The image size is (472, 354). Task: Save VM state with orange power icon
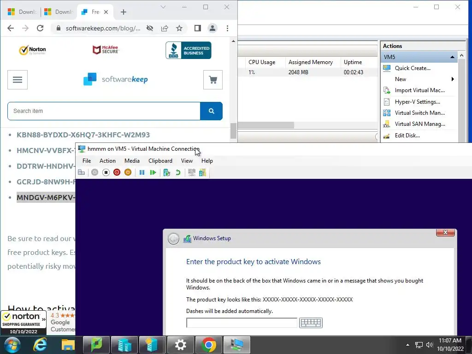pos(128,172)
